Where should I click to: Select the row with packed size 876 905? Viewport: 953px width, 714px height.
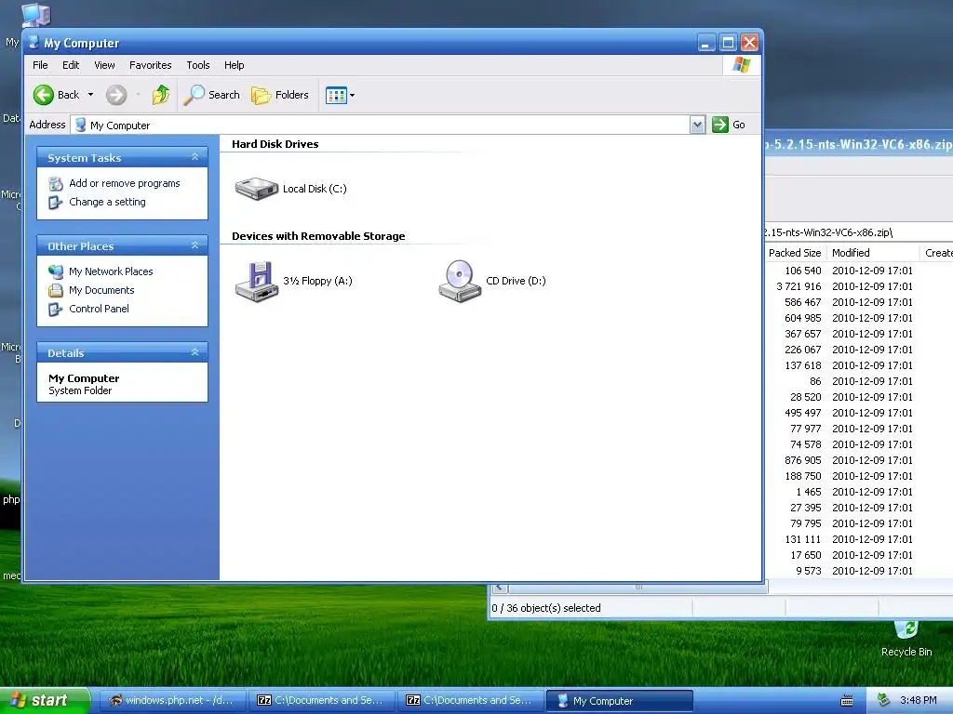(858, 460)
